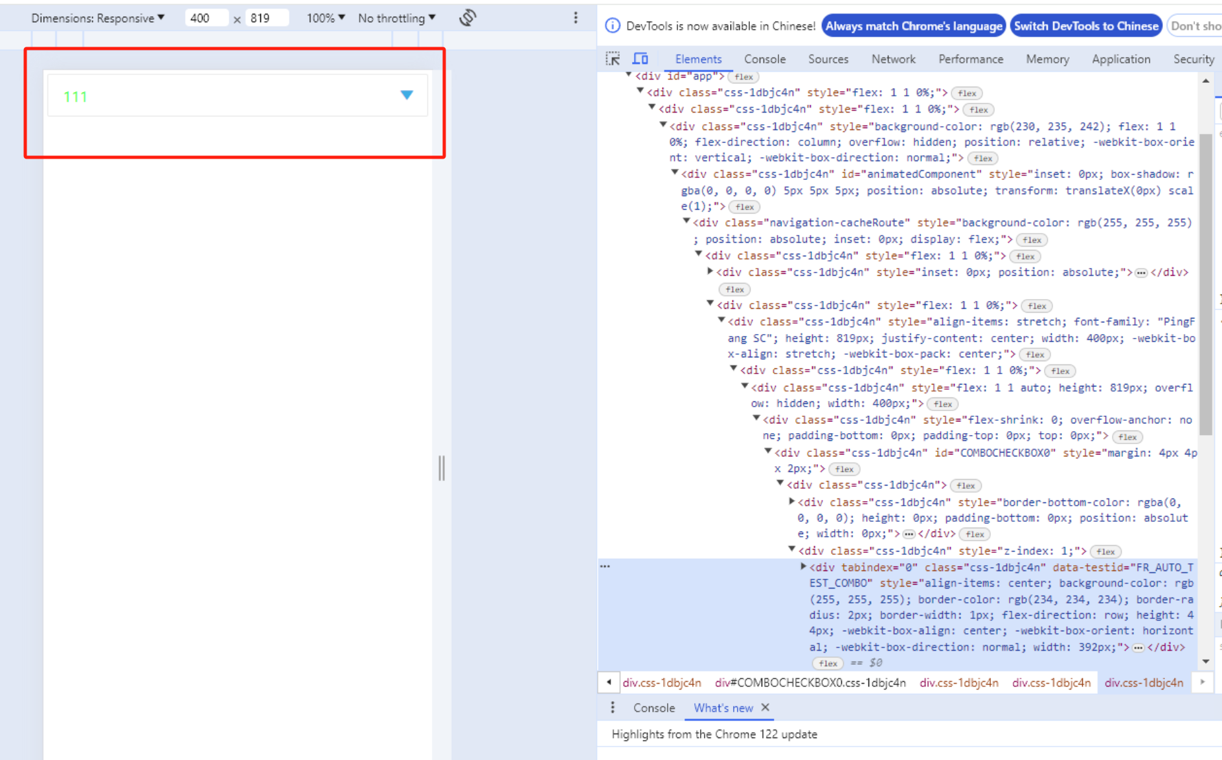Click the viewport resize handle bar

coord(442,467)
